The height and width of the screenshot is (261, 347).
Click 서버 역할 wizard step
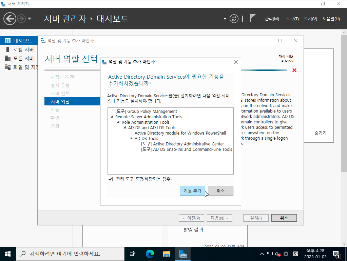coord(72,101)
